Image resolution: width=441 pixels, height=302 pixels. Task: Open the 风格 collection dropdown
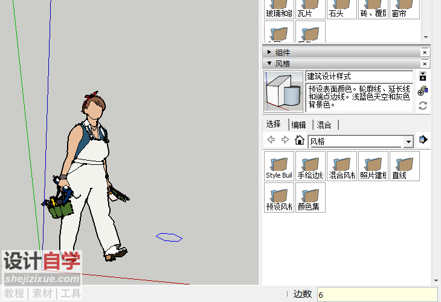[x=408, y=141]
